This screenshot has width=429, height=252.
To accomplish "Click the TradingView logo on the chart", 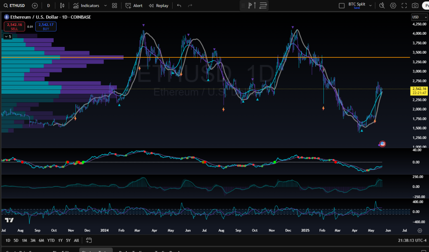I will [9, 220].
